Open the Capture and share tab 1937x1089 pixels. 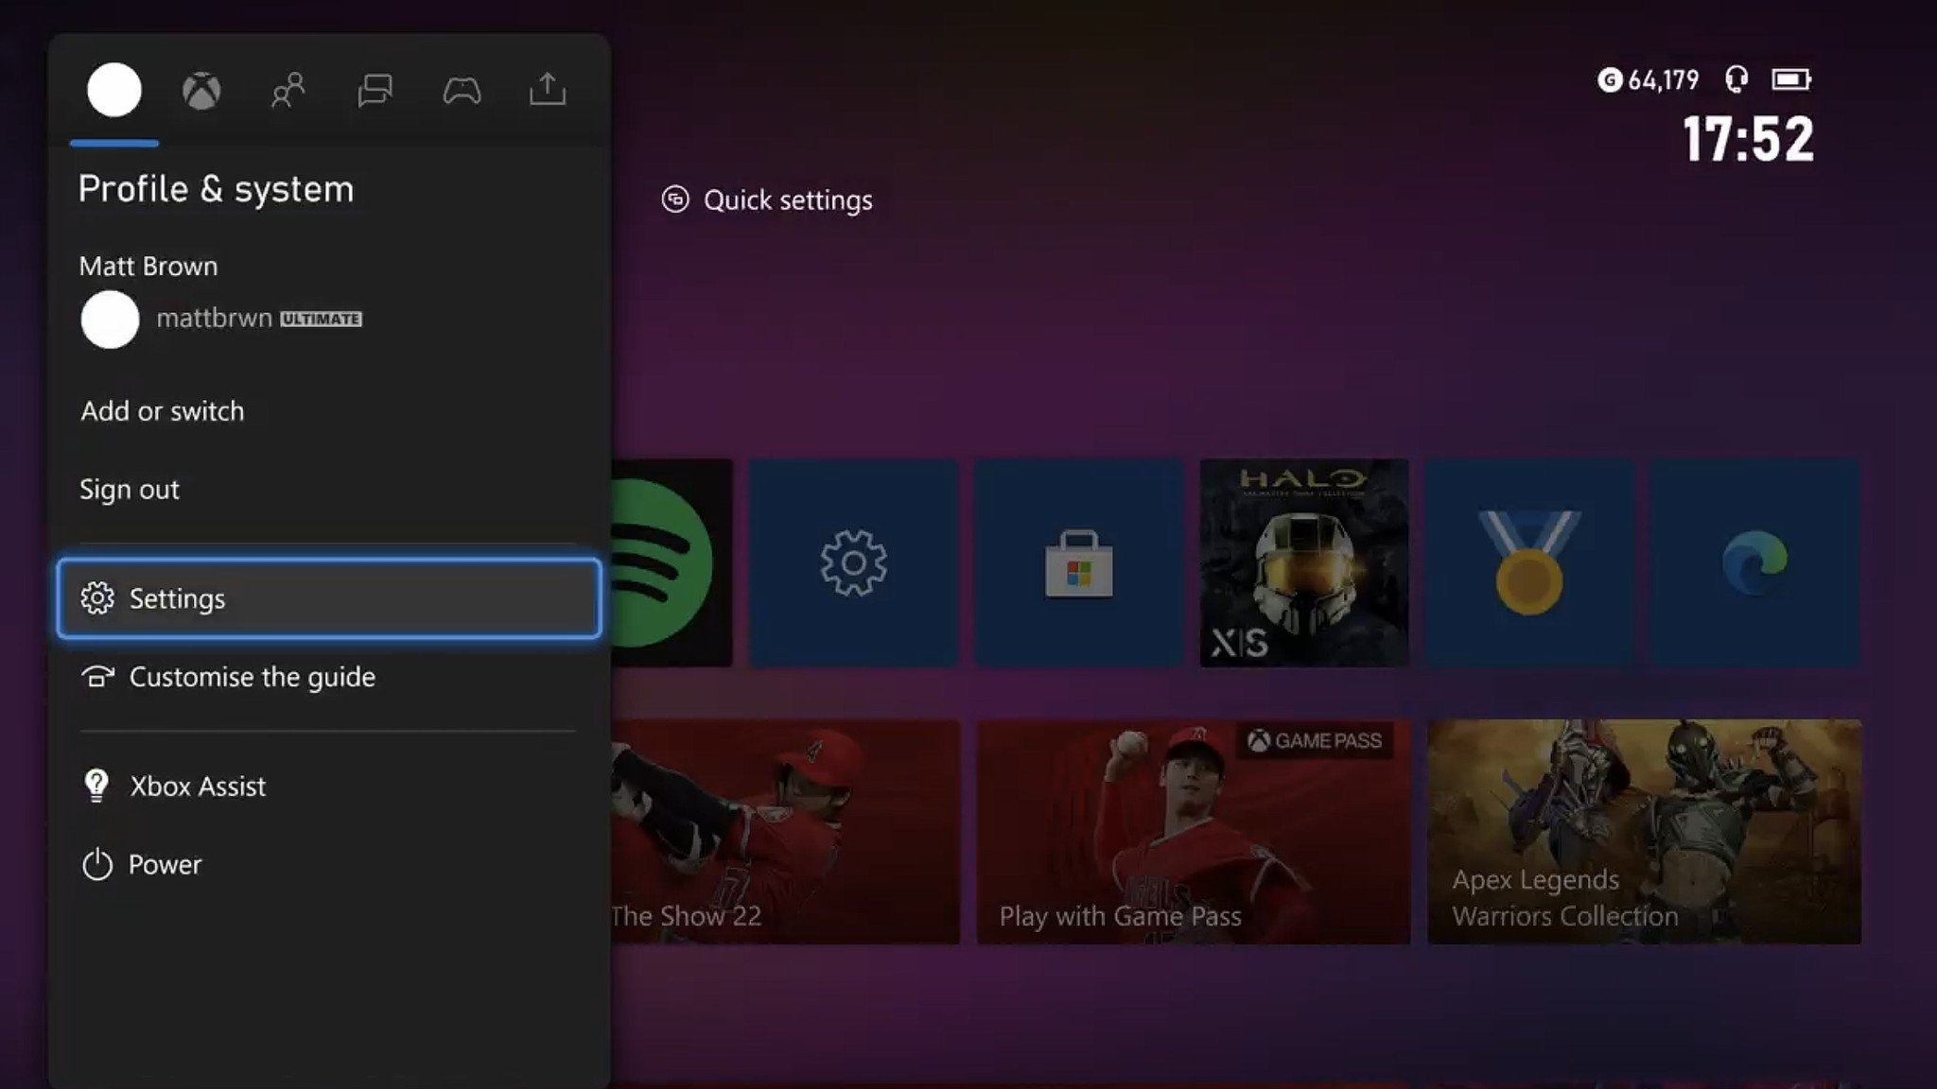click(548, 90)
